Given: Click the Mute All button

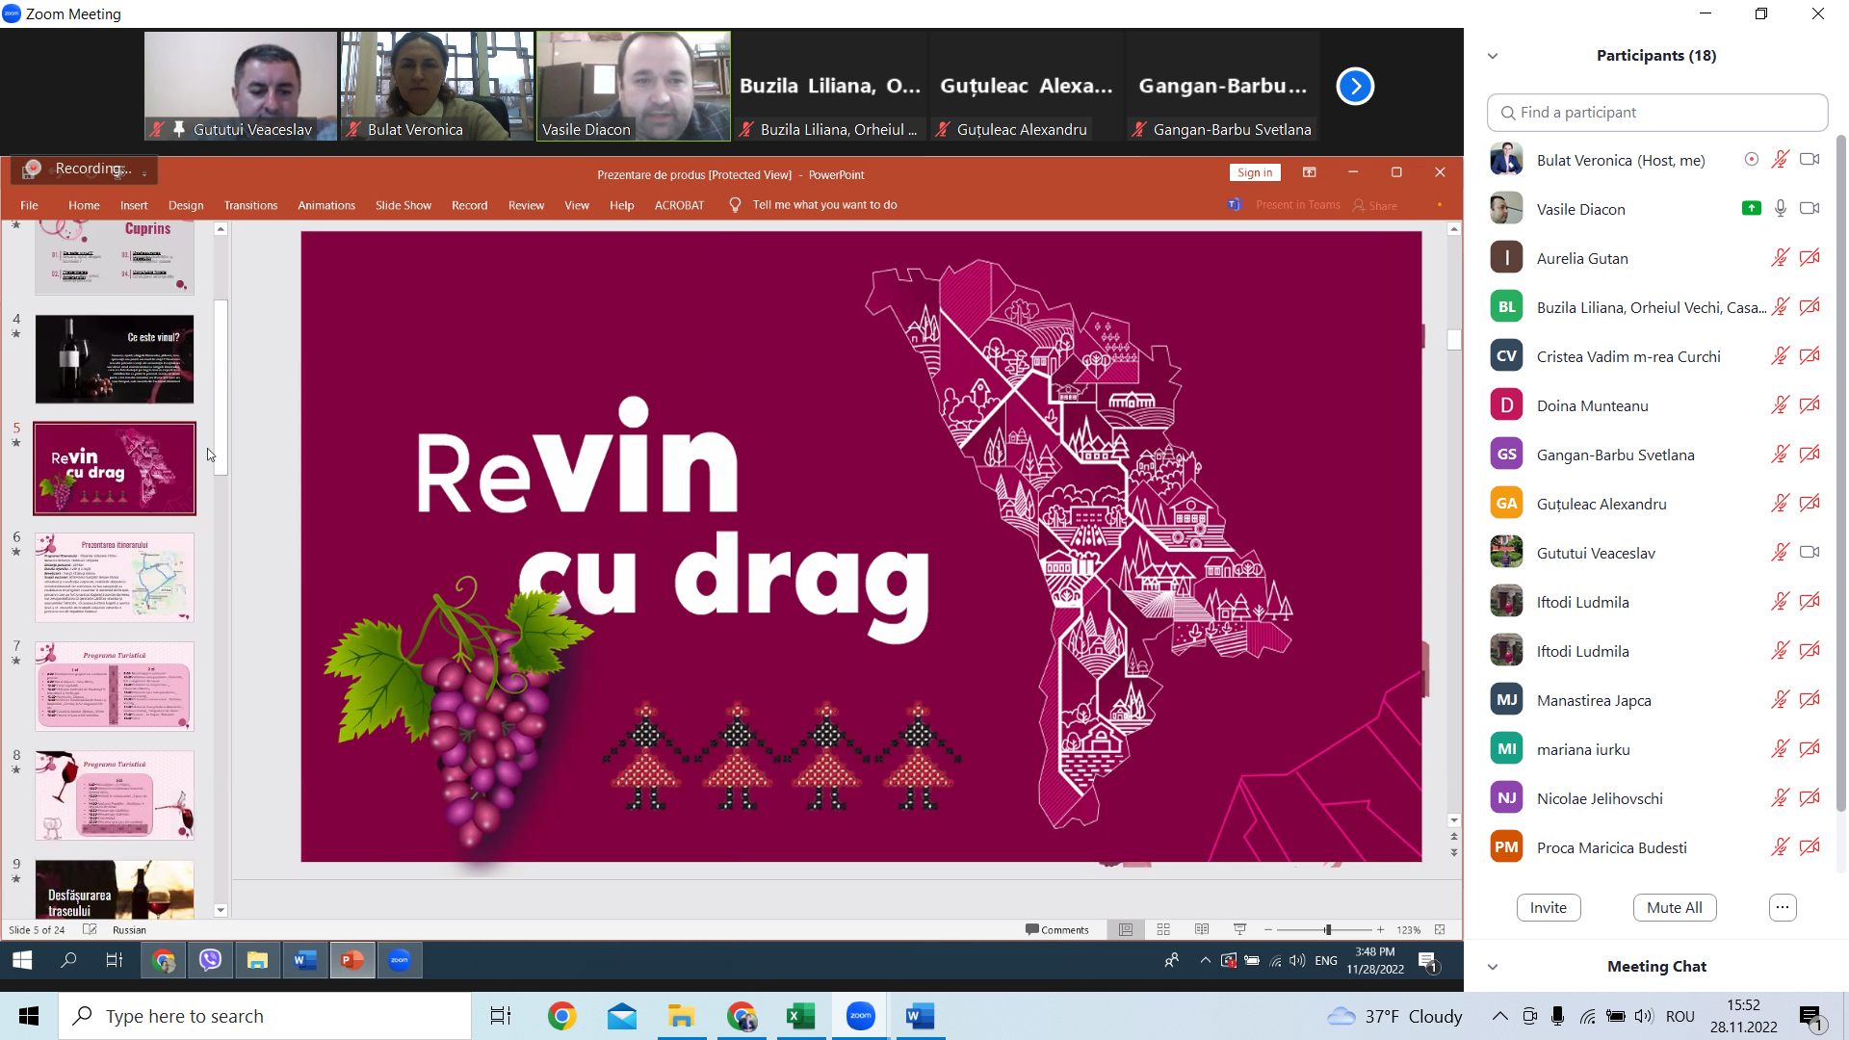Looking at the screenshot, I should click(x=1674, y=907).
